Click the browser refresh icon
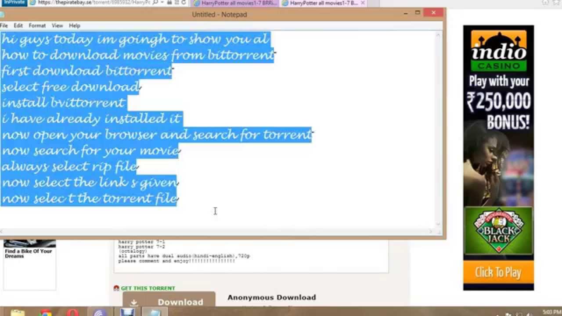The image size is (562, 316). pyautogui.click(x=184, y=3)
